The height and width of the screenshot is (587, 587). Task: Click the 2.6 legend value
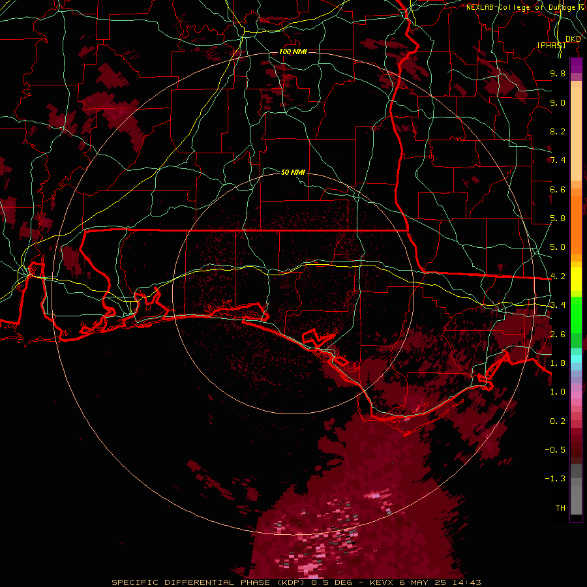pyautogui.click(x=558, y=334)
